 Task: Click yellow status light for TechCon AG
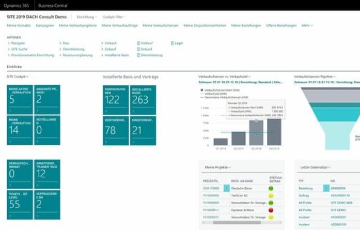[271, 196]
